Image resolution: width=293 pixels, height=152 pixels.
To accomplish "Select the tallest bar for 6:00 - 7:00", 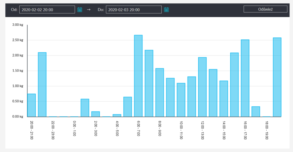I will tap(138, 76).
